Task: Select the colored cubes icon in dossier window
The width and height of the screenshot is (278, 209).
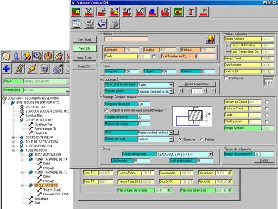Action: 27,56
